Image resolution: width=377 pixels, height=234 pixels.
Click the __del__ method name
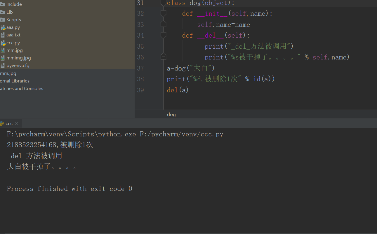pyautogui.click(x=210, y=36)
